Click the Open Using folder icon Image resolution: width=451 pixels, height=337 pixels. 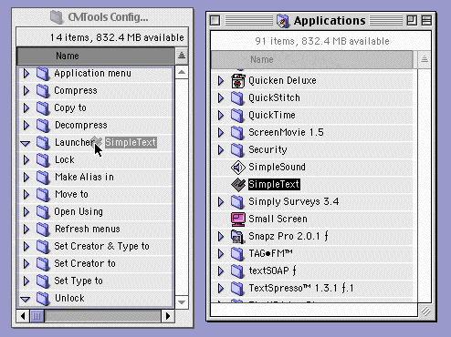coord(43,212)
